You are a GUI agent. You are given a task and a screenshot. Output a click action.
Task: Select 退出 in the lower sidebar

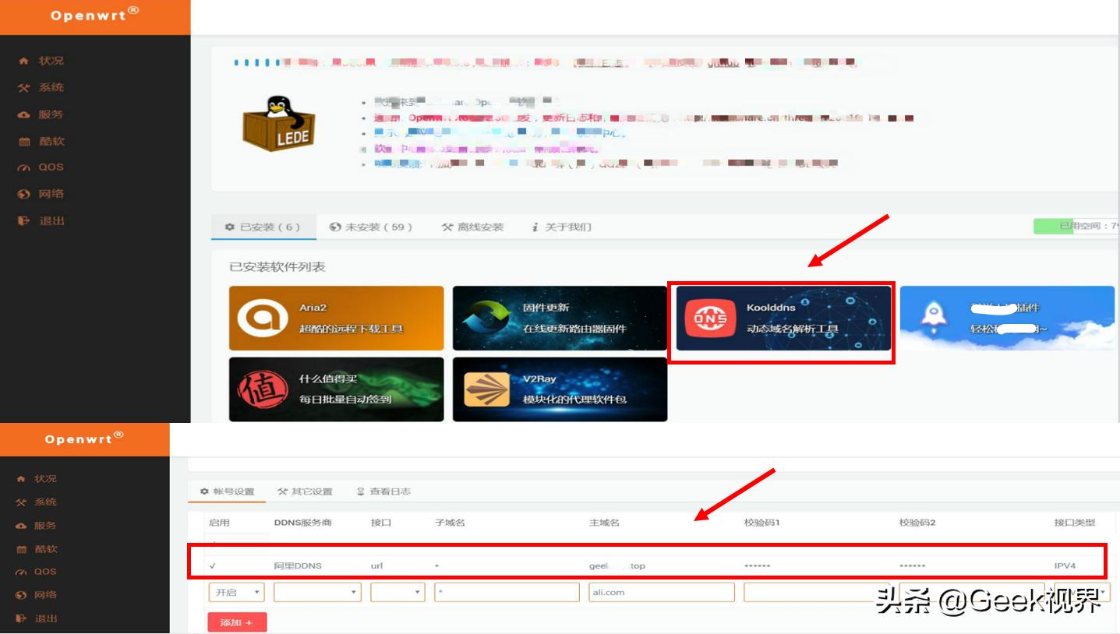[x=45, y=618]
